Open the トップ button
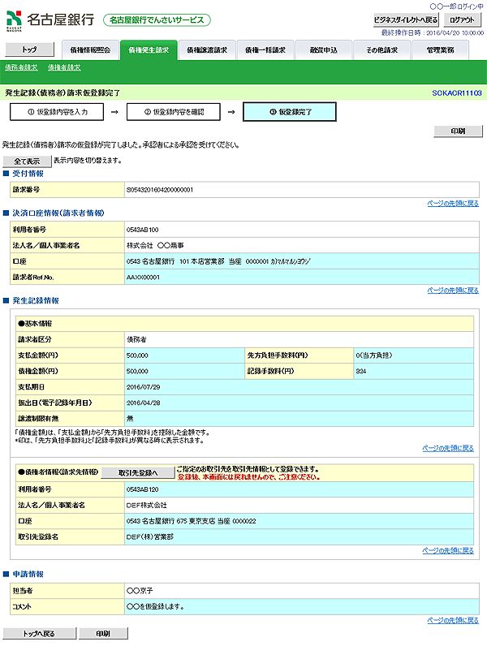 (x=29, y=50)
